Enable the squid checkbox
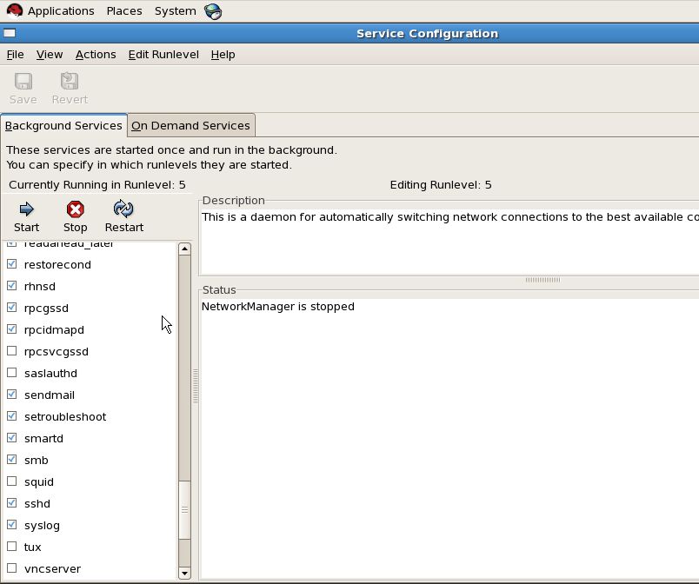This screenshot has width=699, height=584. click(12, 481)
